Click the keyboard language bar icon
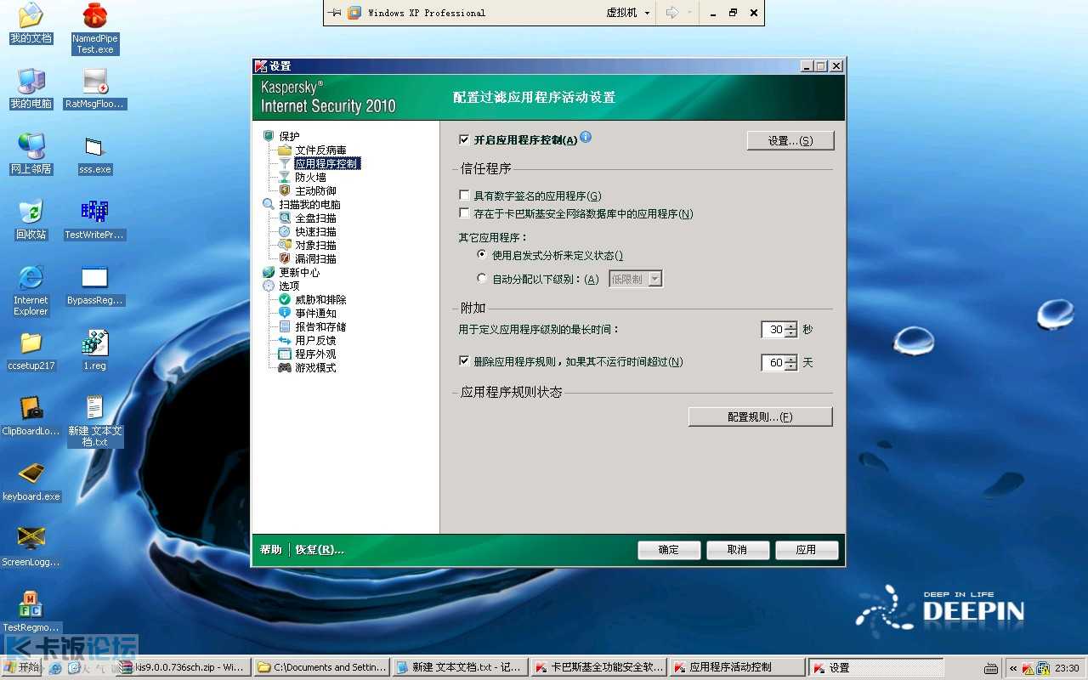The width and height of the screenshot is (1088, 680). click(x=991, y=668)
